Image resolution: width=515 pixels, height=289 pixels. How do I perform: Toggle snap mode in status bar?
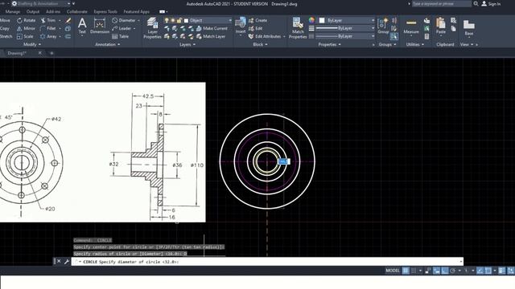point(414,271)
